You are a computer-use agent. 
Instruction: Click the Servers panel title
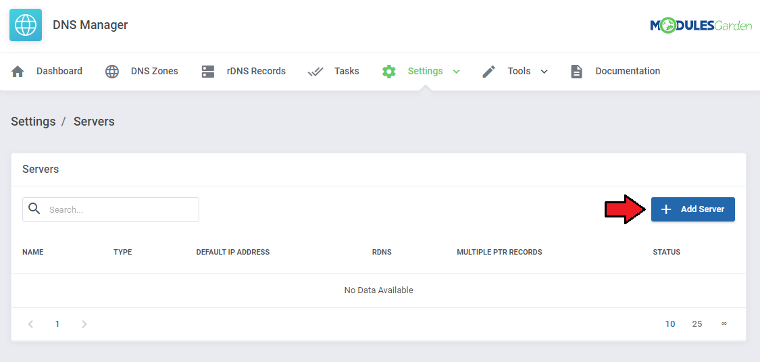click(x=41, y=169)
